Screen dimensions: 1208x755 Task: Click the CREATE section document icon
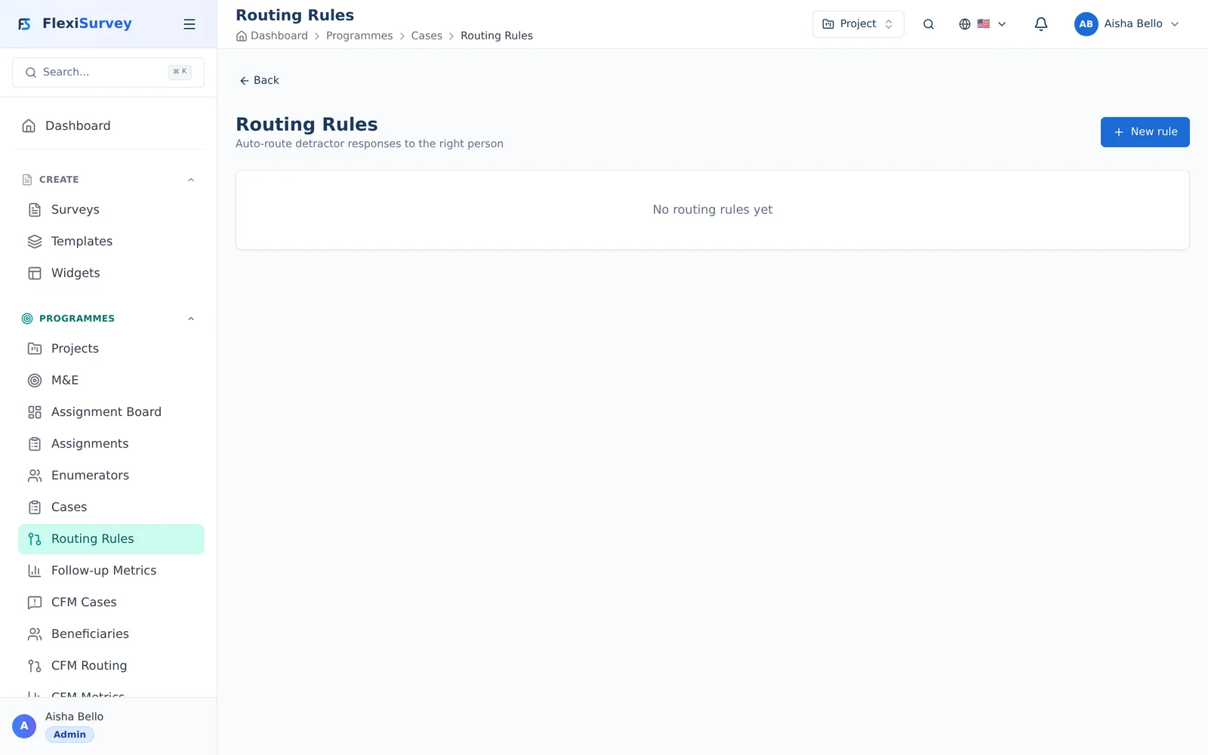27,180
